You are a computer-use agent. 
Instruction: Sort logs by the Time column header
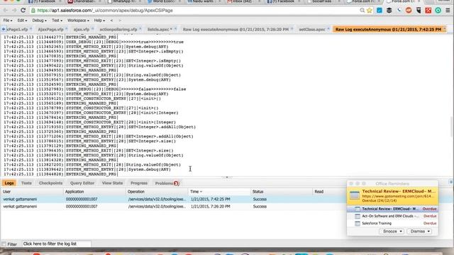tap(219, 192)
